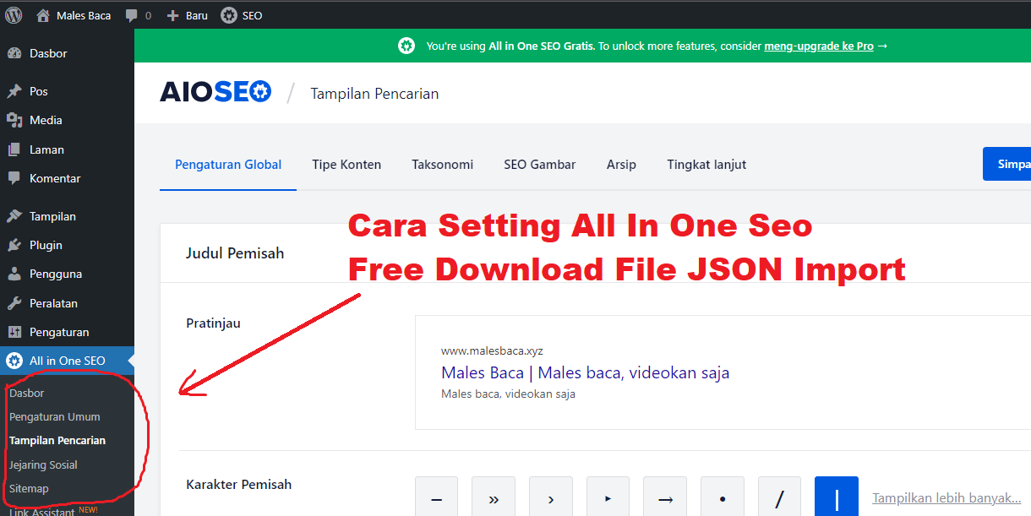Select the bullet • separator
Screen dimensions: 1031x516
point(723,498)
